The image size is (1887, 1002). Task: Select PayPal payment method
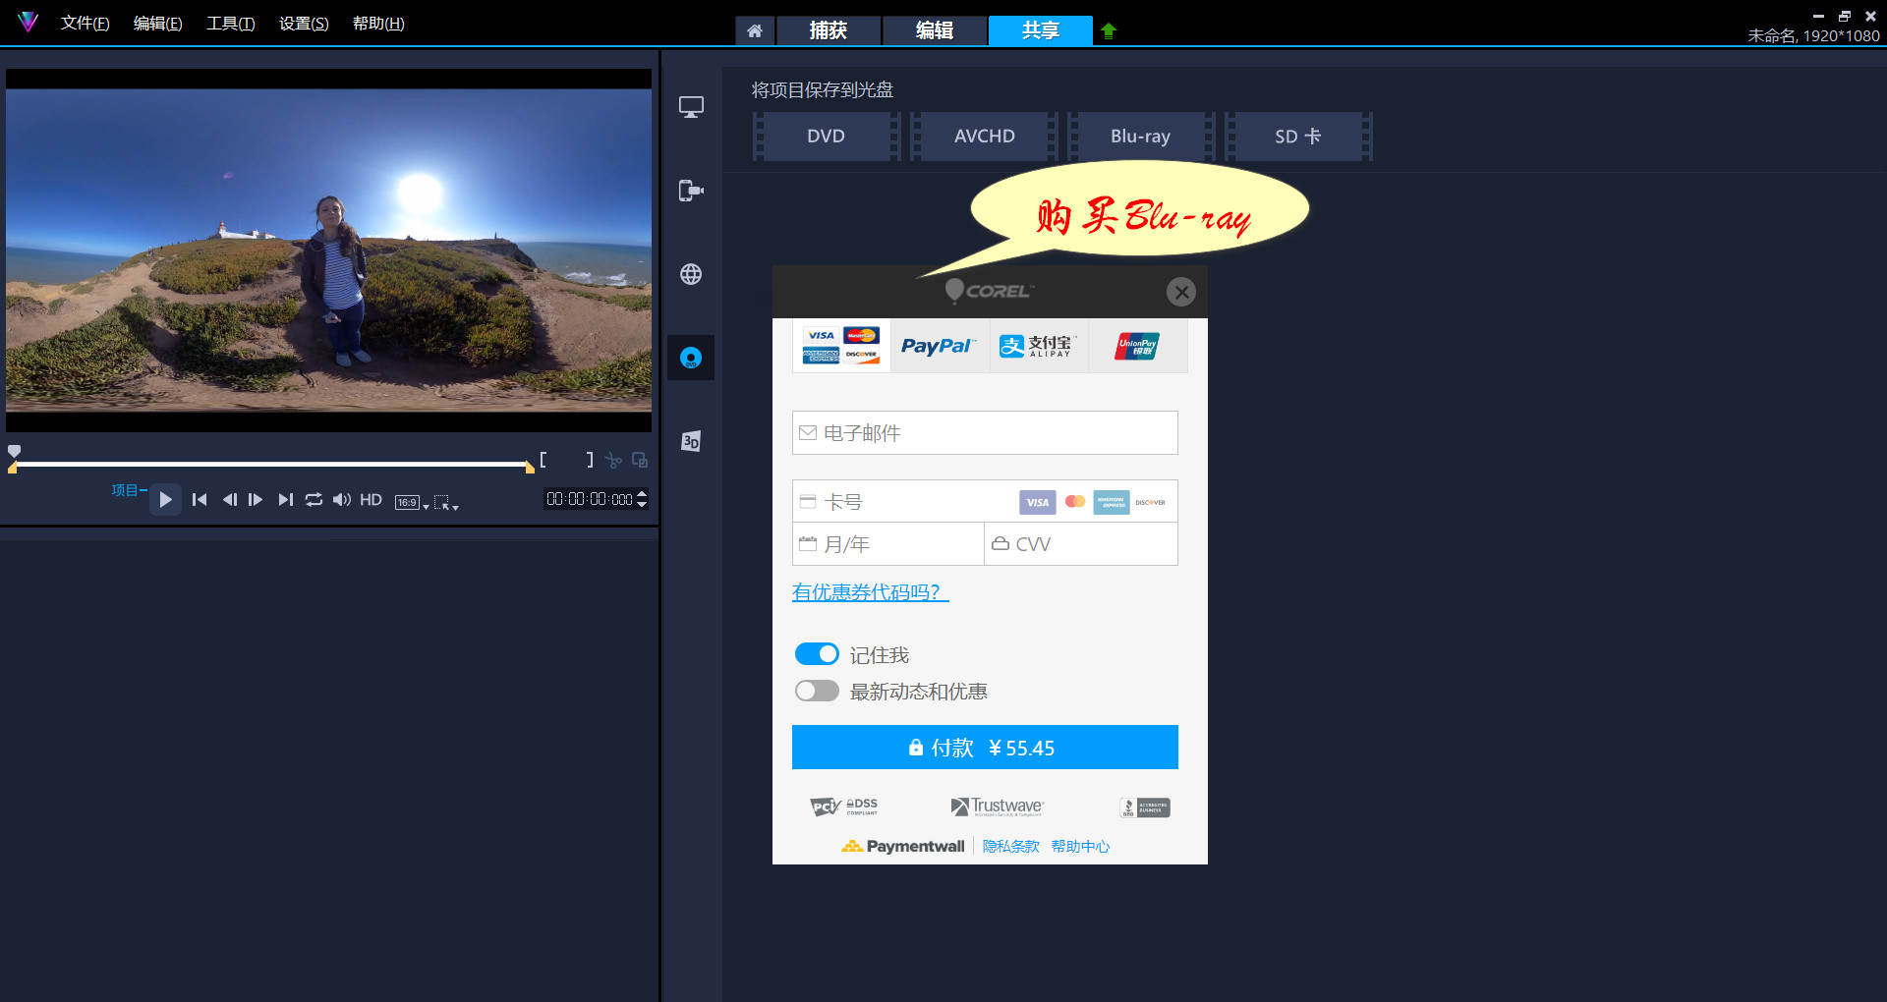940,346
